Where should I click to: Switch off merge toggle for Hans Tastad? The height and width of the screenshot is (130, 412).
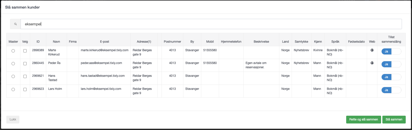[x=391, y=77]
